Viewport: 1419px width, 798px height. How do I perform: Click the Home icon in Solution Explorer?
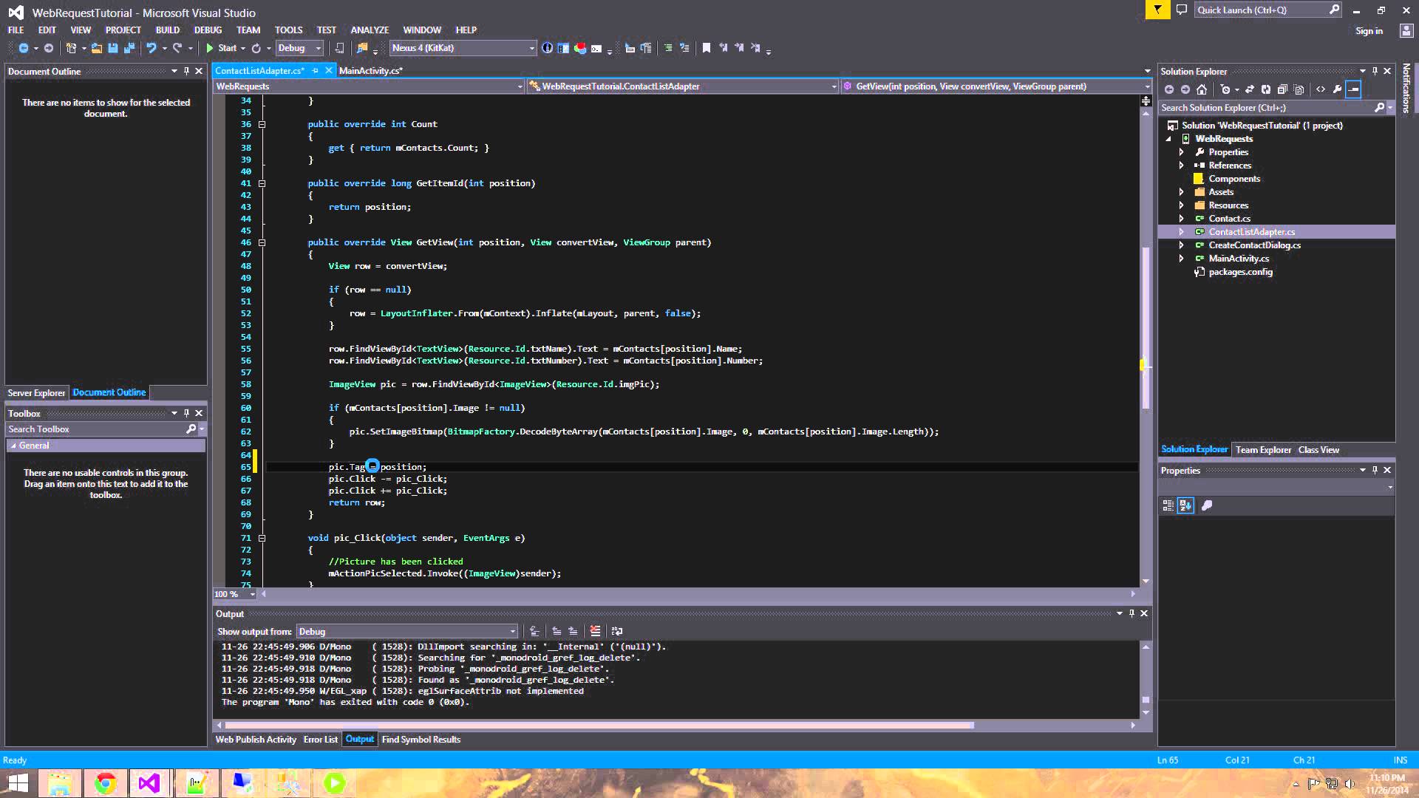pyautogui.click(x=1203, y=89)
